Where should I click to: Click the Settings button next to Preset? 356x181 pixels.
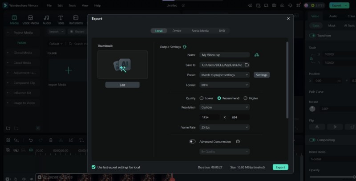point(262,75)
